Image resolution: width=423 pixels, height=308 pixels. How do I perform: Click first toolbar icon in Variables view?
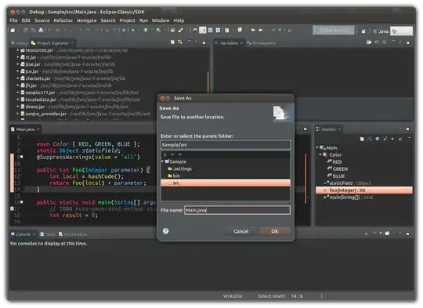click(x=369, y=42)
